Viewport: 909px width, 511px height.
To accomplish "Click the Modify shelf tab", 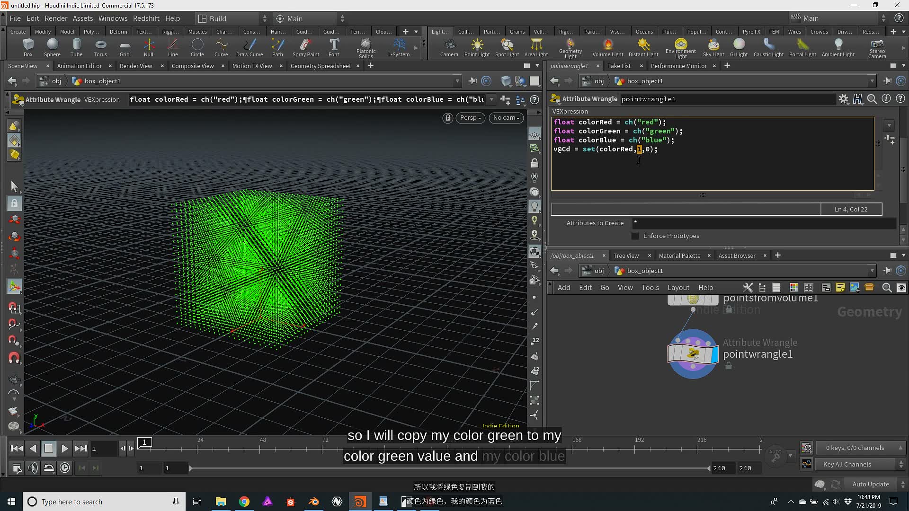I will (43, 32).
